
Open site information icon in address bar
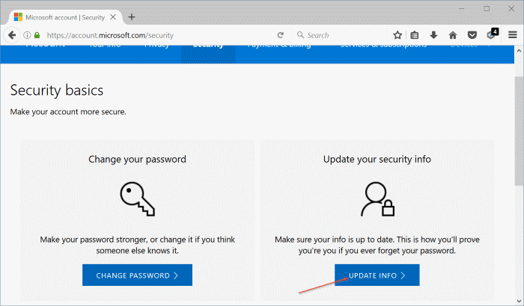28,35
